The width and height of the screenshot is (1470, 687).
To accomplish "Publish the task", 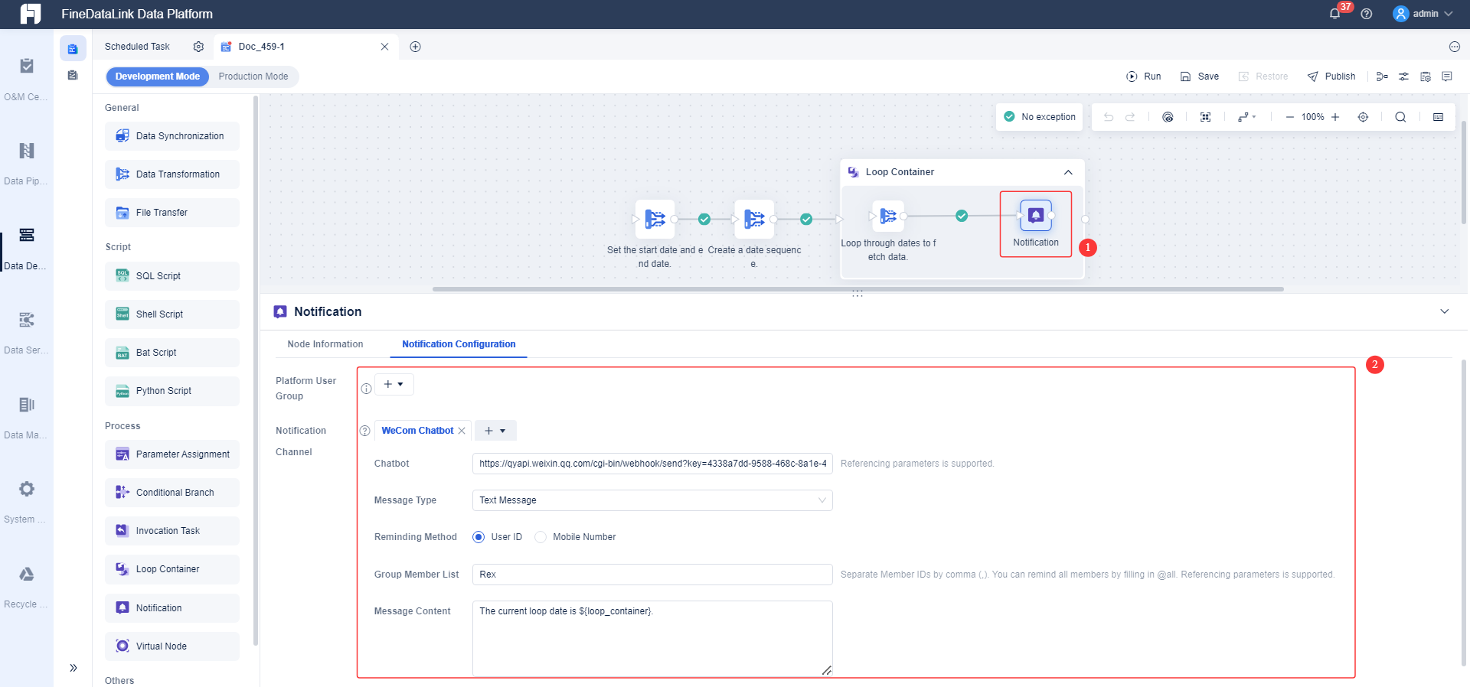I will click(x=1331, y=77).
